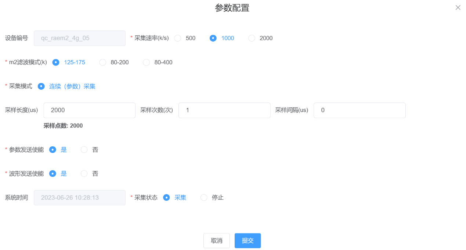Choose 80-200 m2 filter mode
This screenshot has width=466, height=250.
pos(114,63)
